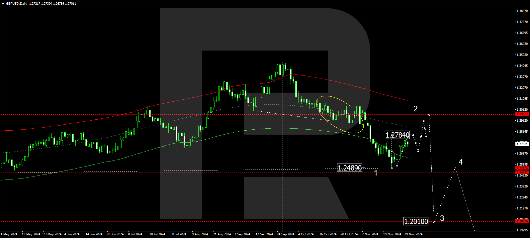
Task: Click the 1.29120 price scale value
Action: coord(522,121)
